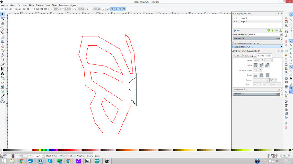Viewport: 293px width, 164px height.
Task: Open the layer selector in status bar
Action: (x=39, y=156)
